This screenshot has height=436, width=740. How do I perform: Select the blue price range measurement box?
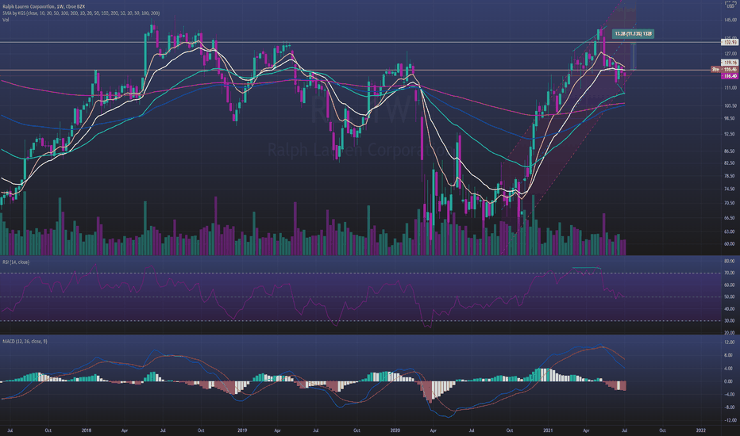634,56
